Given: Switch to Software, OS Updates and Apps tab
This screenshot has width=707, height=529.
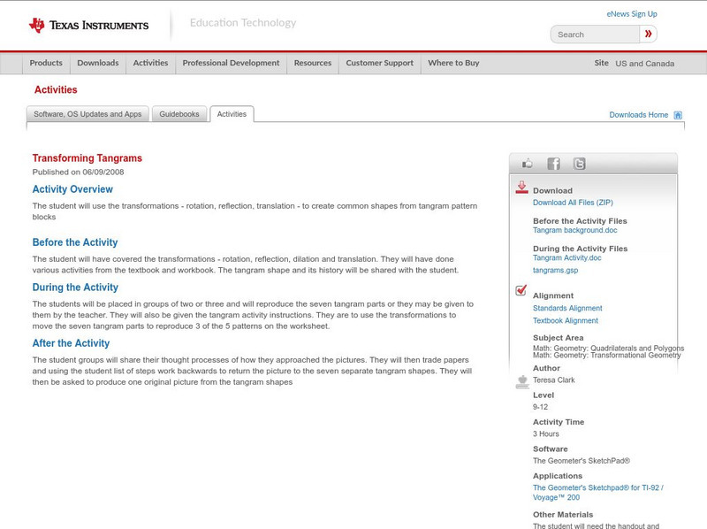Looking at the screenshot, I should [87, 114].
